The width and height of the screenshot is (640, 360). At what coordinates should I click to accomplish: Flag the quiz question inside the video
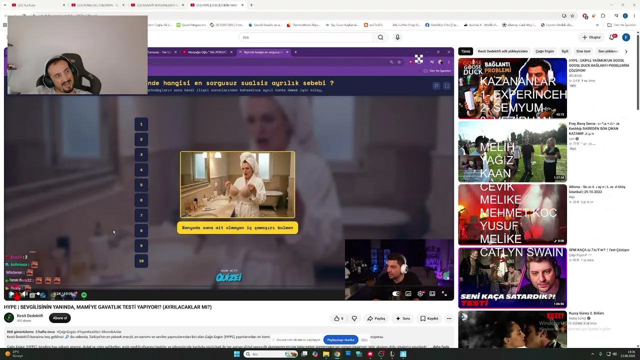point(436,86)
